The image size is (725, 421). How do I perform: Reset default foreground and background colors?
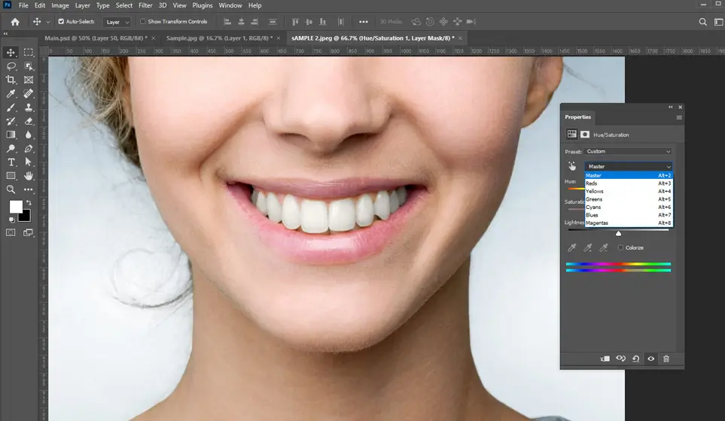[x=11, y=220]
